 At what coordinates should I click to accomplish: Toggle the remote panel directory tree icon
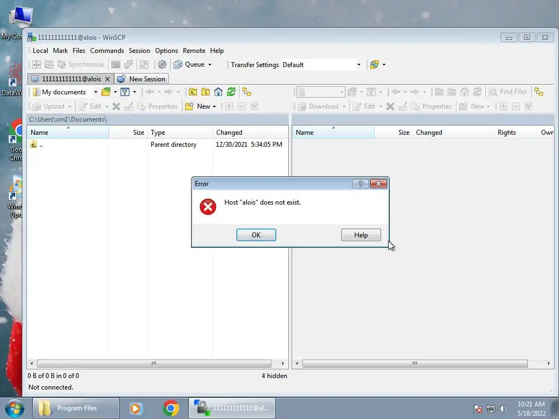539,92
